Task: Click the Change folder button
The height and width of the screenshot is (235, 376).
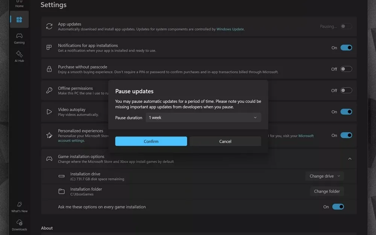Action: [x=327, y=191]
